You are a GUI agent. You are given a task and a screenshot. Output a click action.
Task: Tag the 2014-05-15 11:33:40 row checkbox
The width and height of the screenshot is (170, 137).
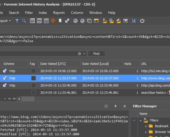tap(33, 85)
